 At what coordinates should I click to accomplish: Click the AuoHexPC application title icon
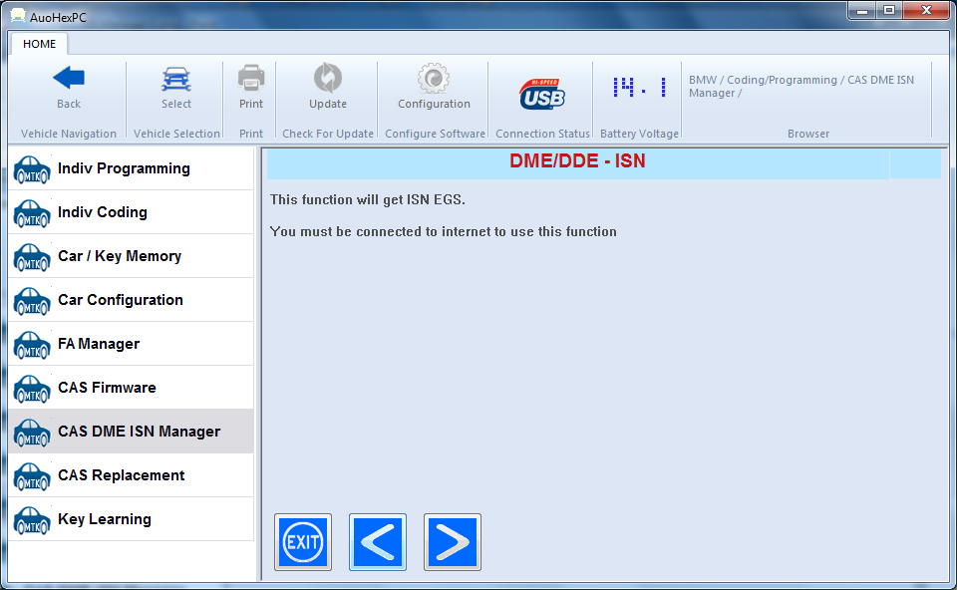pos(18,15)
